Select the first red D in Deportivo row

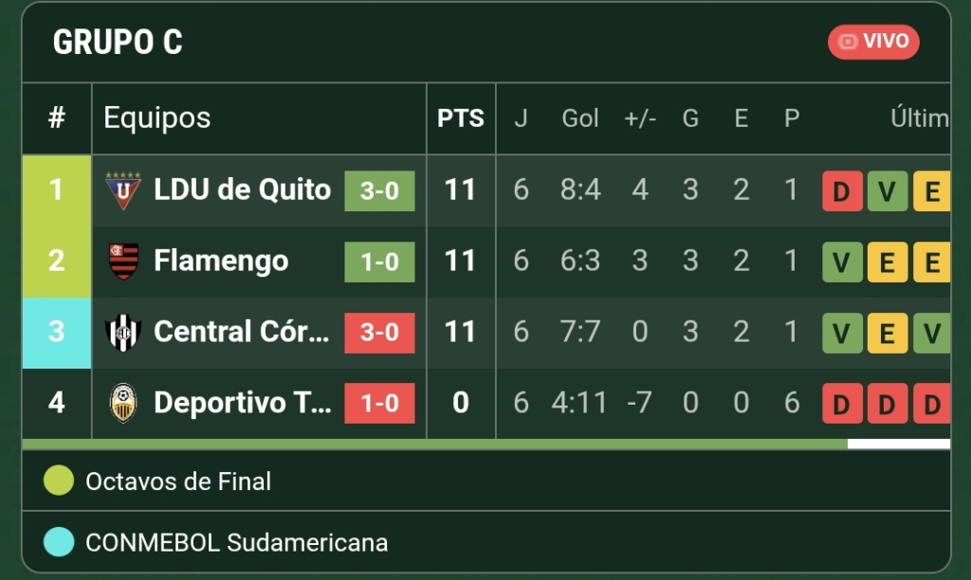tap(842, 404)
